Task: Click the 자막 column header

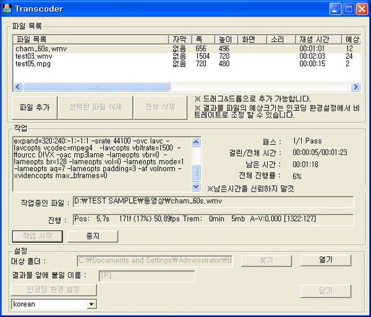Action: 180,40
